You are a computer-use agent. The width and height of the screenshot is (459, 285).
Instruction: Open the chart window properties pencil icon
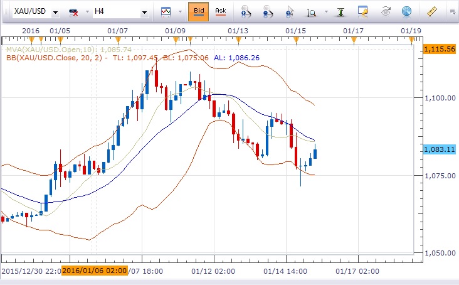coord(363,12)
